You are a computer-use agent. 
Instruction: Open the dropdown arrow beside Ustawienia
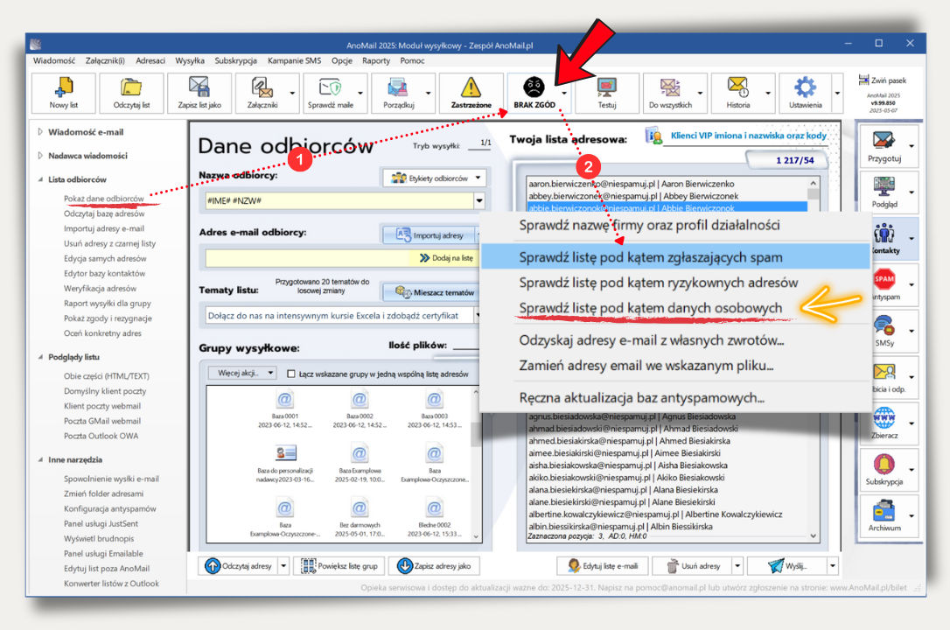837,94
